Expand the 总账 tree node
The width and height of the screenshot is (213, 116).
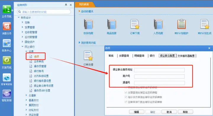tap(22, 22)
